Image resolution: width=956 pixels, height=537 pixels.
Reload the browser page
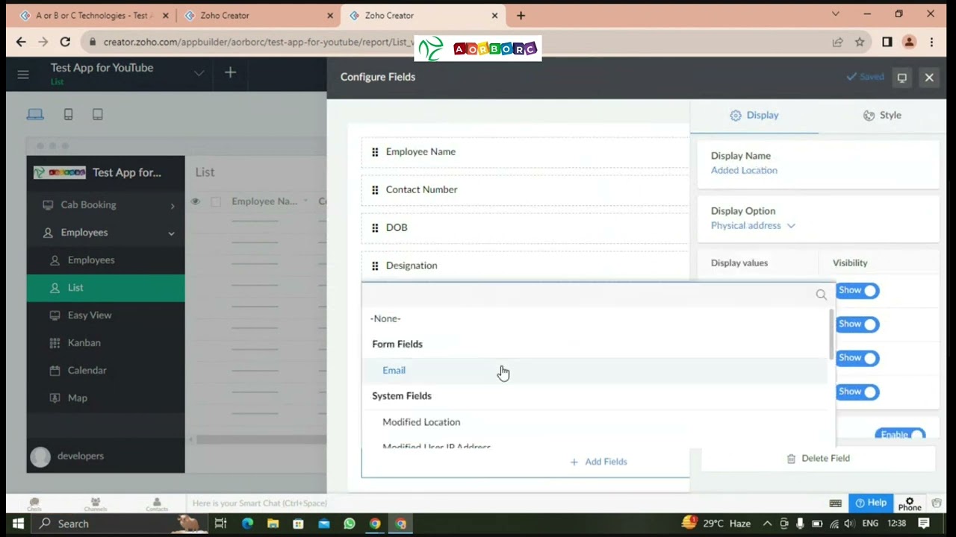coord(65,42)
